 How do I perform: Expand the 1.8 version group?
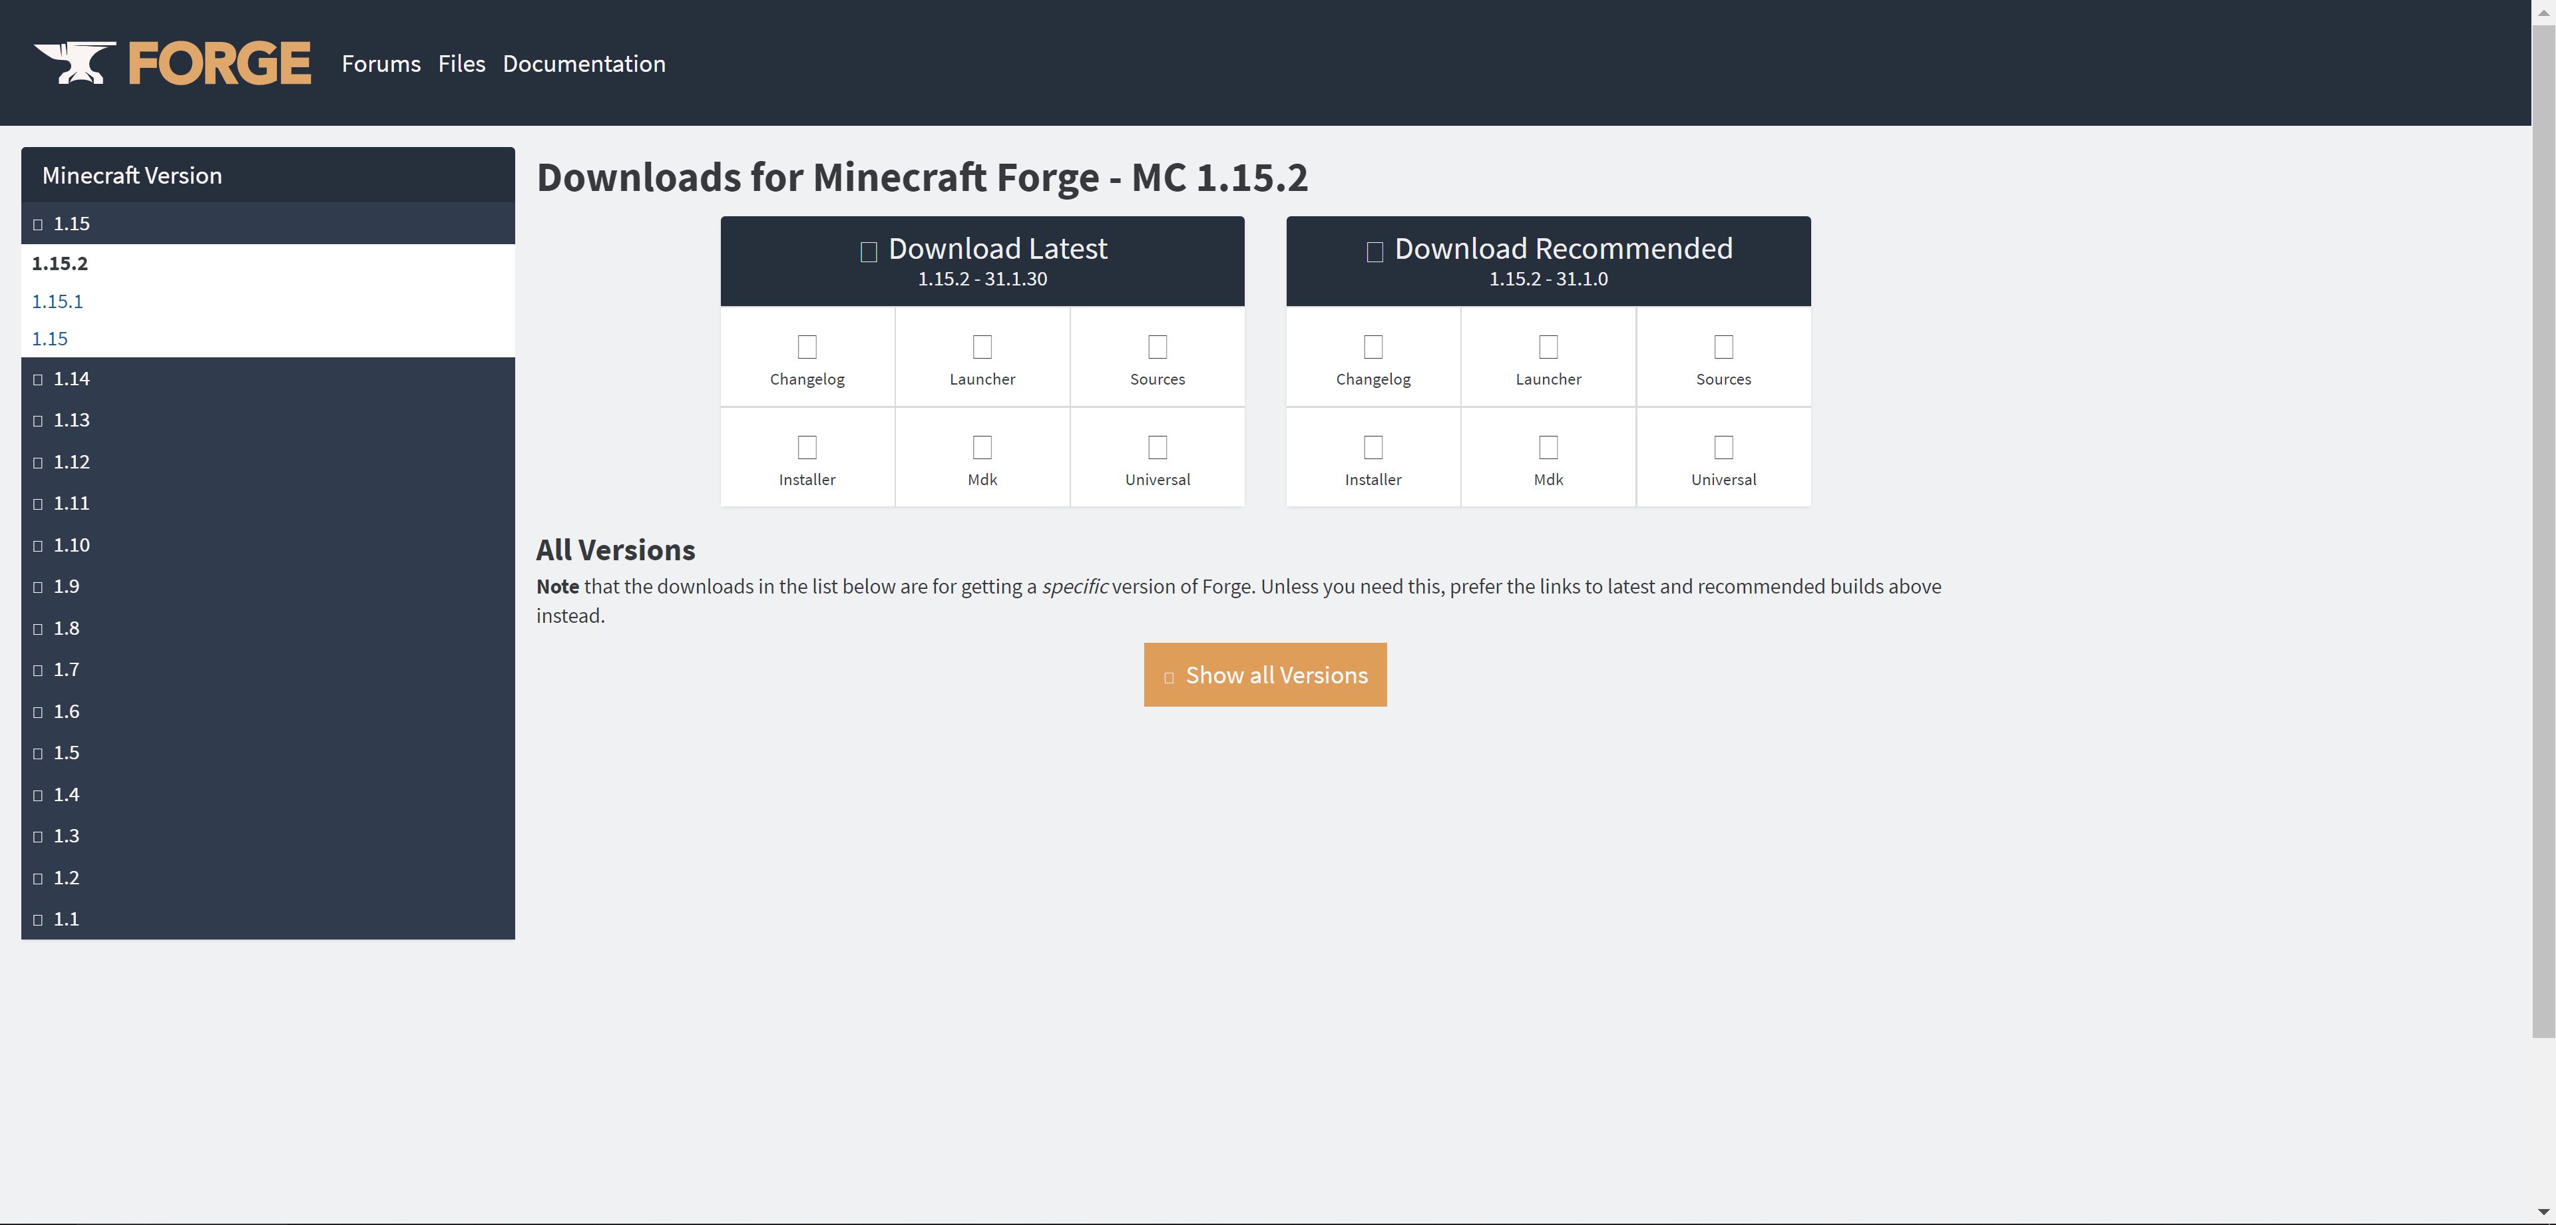tap(268, 628)
